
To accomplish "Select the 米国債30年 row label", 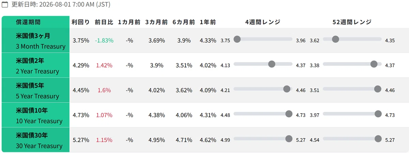I will pyautogui.click(x=35, y=140).
